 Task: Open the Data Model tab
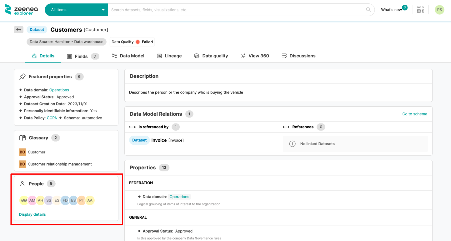pyautogui.click(x=128, y=56)
